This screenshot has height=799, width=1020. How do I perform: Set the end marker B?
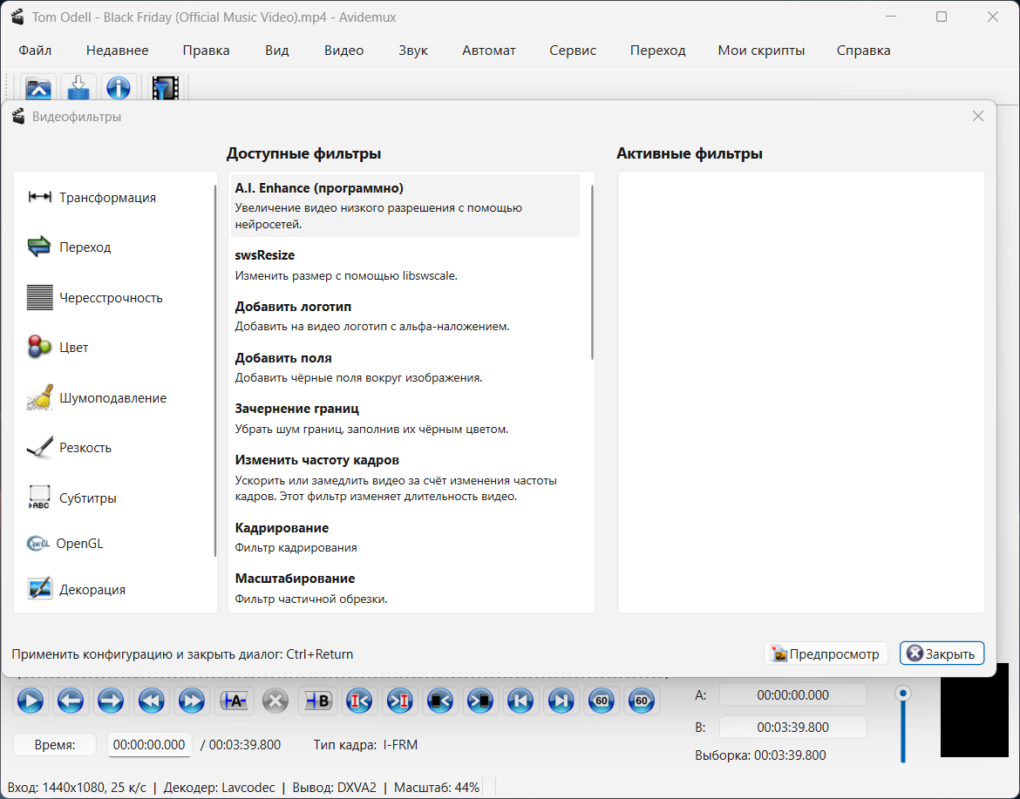(x=316, y=701)
